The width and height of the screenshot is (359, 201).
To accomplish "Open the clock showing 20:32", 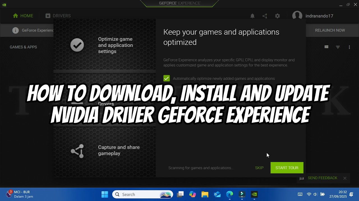I will (338, 194).
